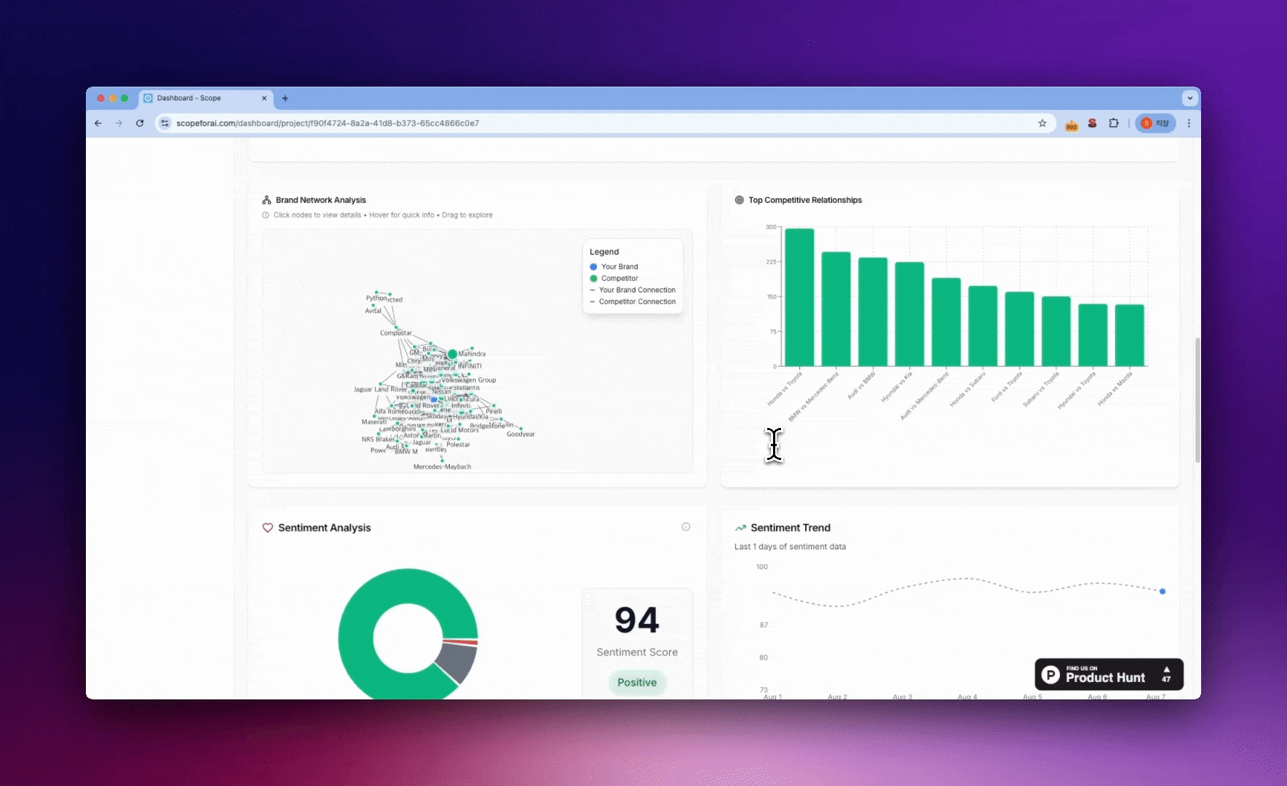The image size is (1287, 786).
Task: Bookmark this page with the star icon
Action: tap(1042, 123)
